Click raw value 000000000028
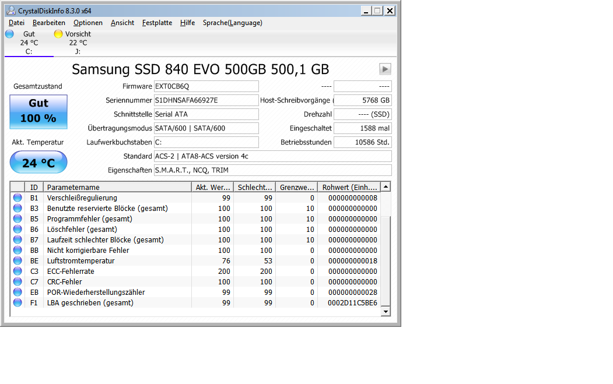The width and height of the screenshot is (613, 384). pos(353,292)
